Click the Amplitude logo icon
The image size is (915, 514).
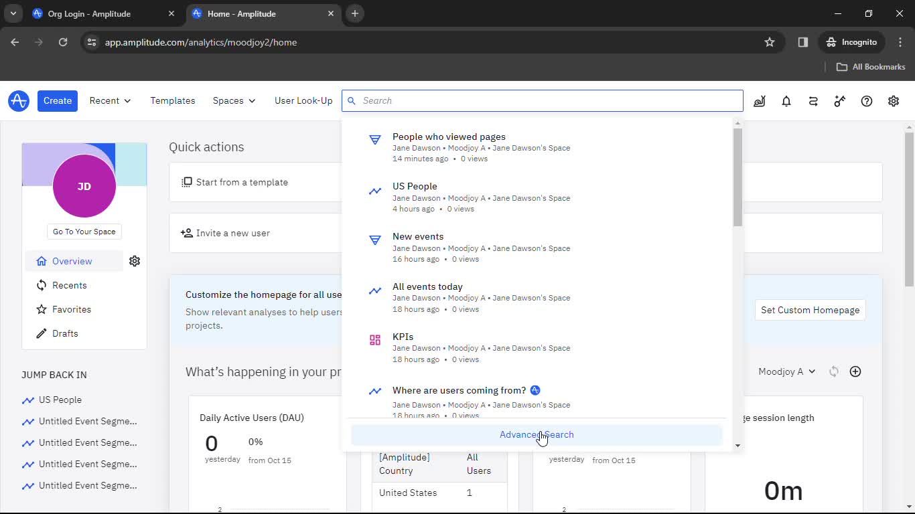[19, 101]
